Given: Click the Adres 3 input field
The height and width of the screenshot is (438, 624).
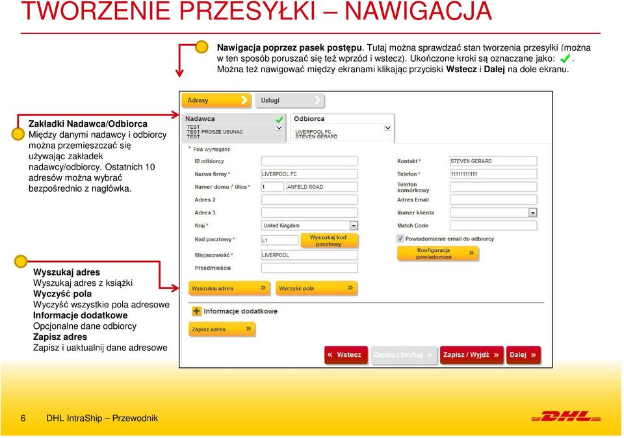Looking at the screenshot, I should click(x=309, y=213).
